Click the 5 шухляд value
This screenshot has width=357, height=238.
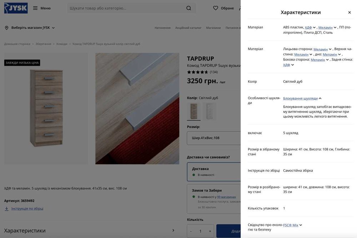coord(291,133)
